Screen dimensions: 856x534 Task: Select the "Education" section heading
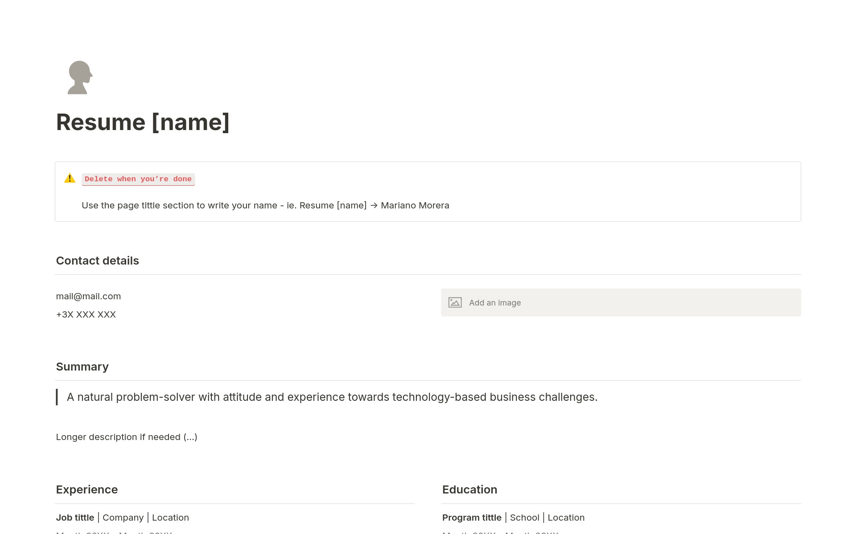[x=469, y=489]
